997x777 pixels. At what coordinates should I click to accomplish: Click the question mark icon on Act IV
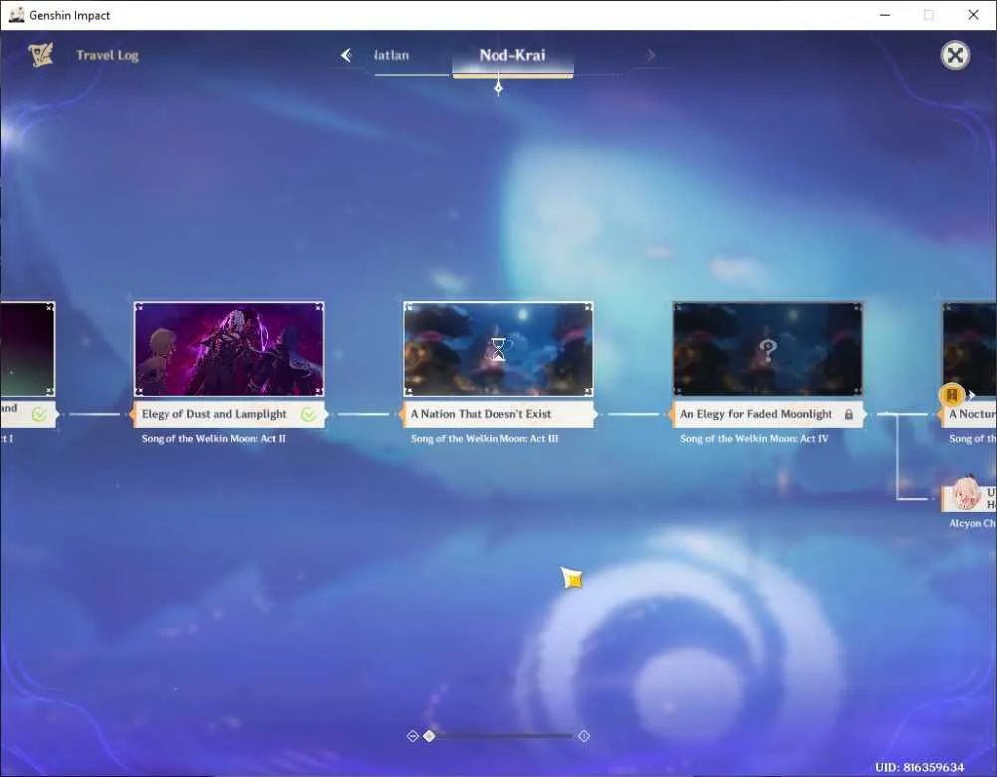pyautogui.click(x=768, y=349)
